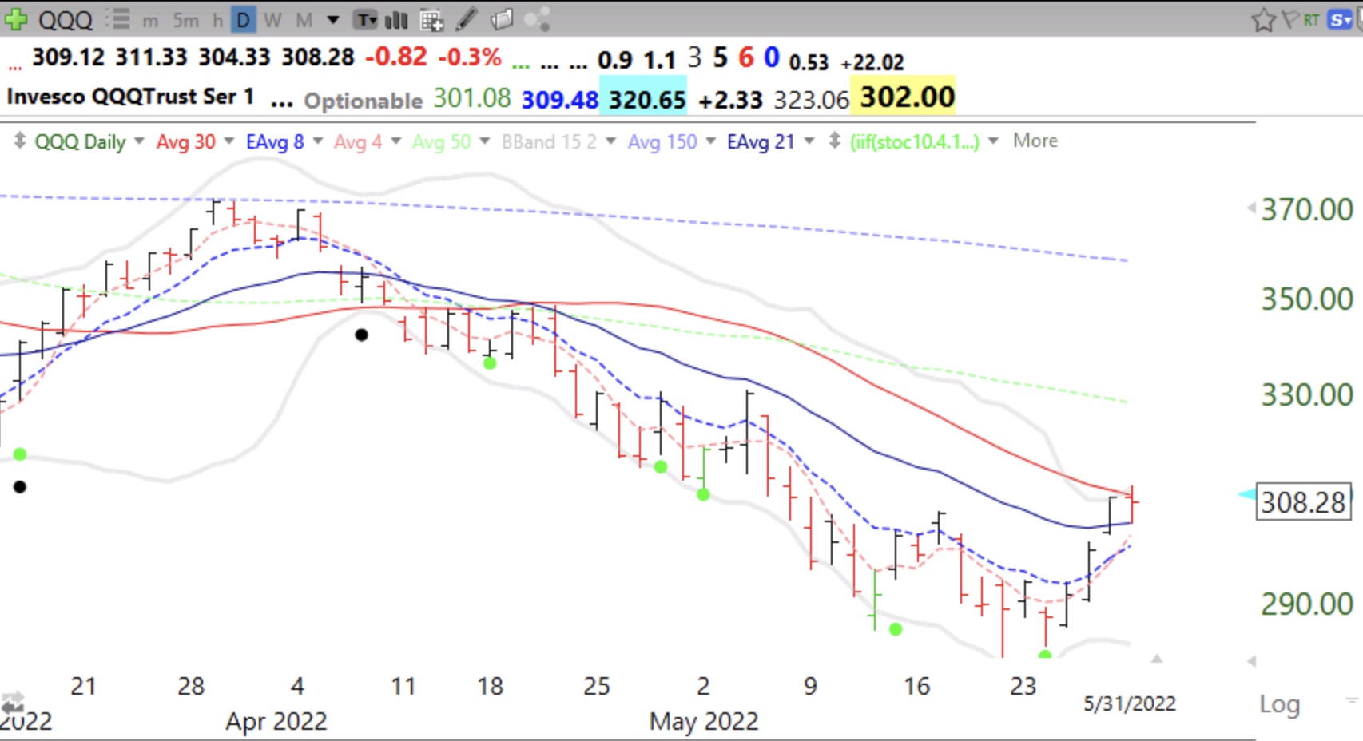Click the Optionable label
The image size is (1363, 741).
click(364, 101)
